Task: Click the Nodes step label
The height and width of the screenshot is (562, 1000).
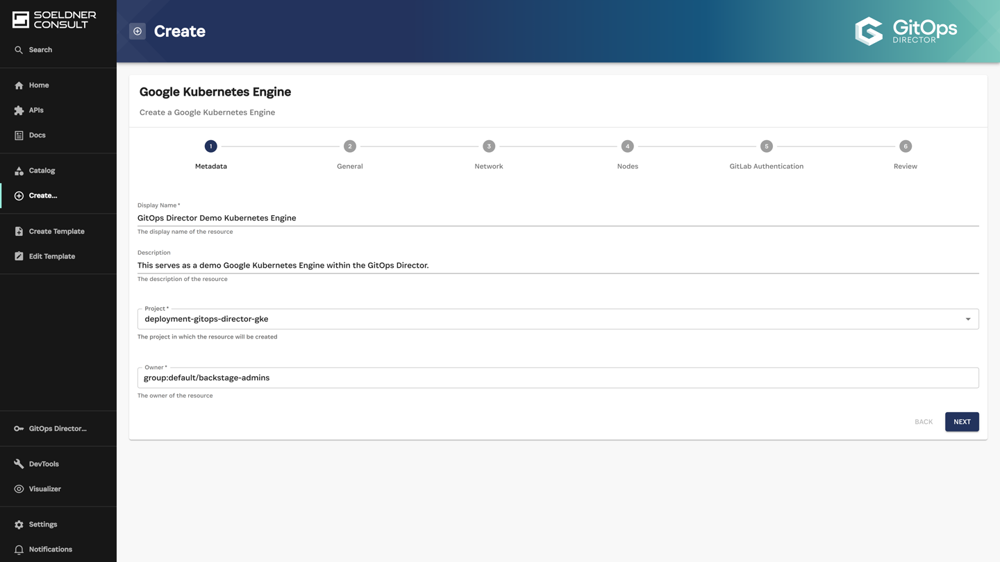Action: 628,167
